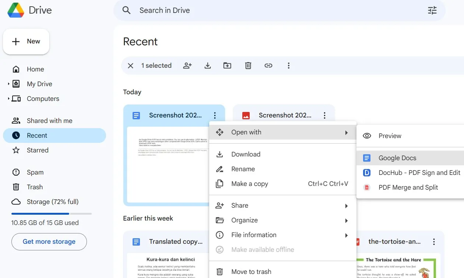This screenshot has height=278, width=464.
Task: Download the selected file via toolbar icon
Action: point(207,65)
